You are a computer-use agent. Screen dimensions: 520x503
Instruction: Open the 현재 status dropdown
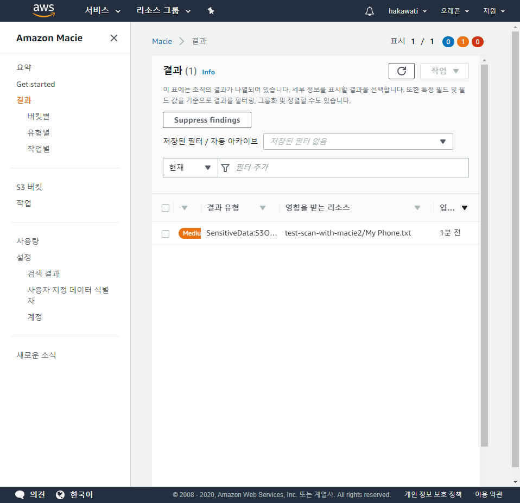[190, 168]
